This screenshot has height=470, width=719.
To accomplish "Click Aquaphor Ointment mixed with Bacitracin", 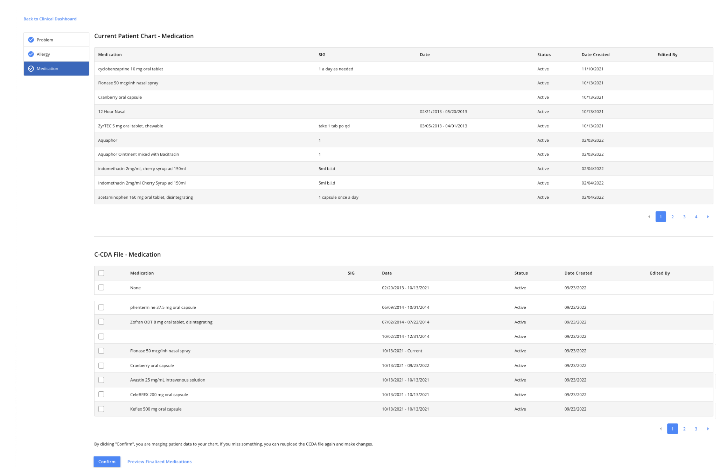I will pos(138,154).
